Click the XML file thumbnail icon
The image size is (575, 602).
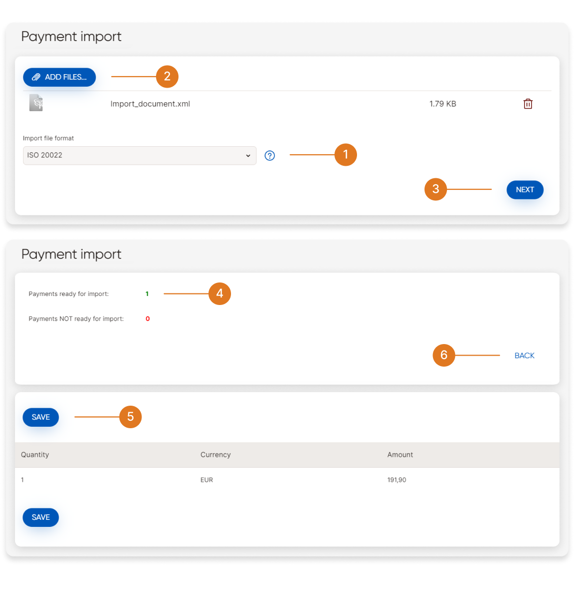(x=36, y=103)
